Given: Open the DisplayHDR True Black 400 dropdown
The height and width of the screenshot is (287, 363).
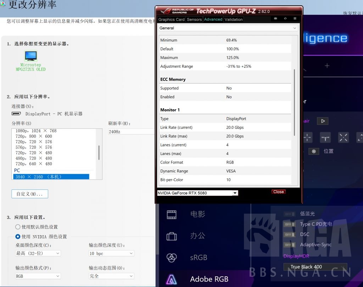Looking at the screenshot, I should tap(315, 267).
